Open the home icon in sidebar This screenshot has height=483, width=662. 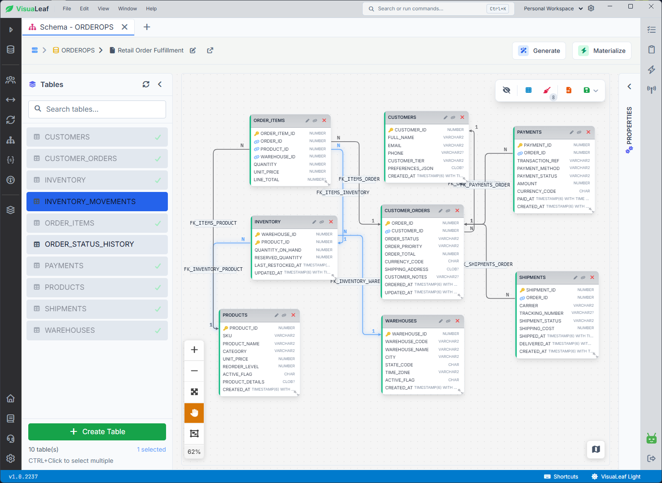[x=11, y=398]
